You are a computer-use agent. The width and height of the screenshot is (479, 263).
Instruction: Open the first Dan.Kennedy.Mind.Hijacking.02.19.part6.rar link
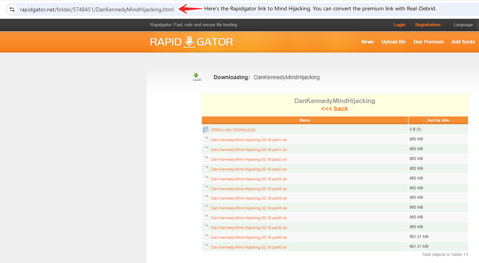(x=249, y=238)
